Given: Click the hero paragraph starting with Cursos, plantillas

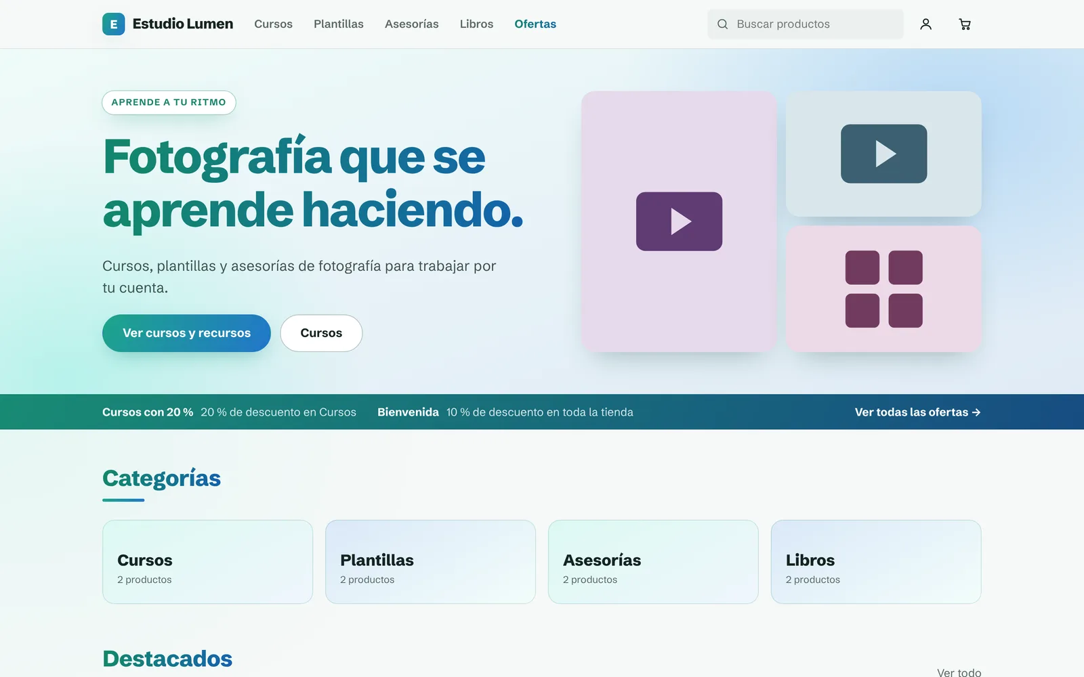Looking at the screenshot, I should pyautogui.click(x=299, y=277).
